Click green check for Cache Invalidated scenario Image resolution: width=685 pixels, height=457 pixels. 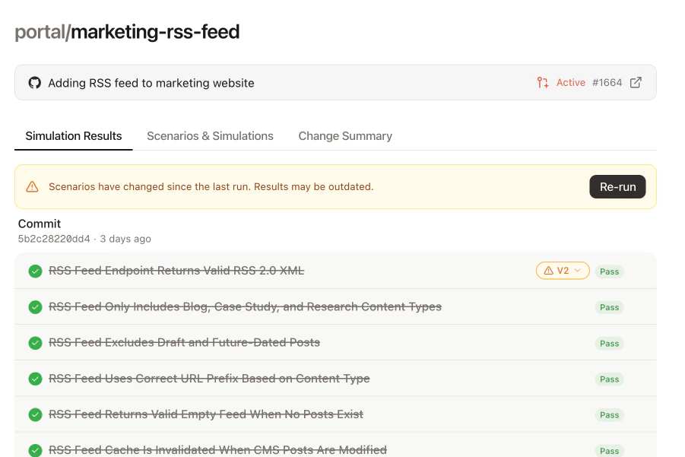pos(35,450)
